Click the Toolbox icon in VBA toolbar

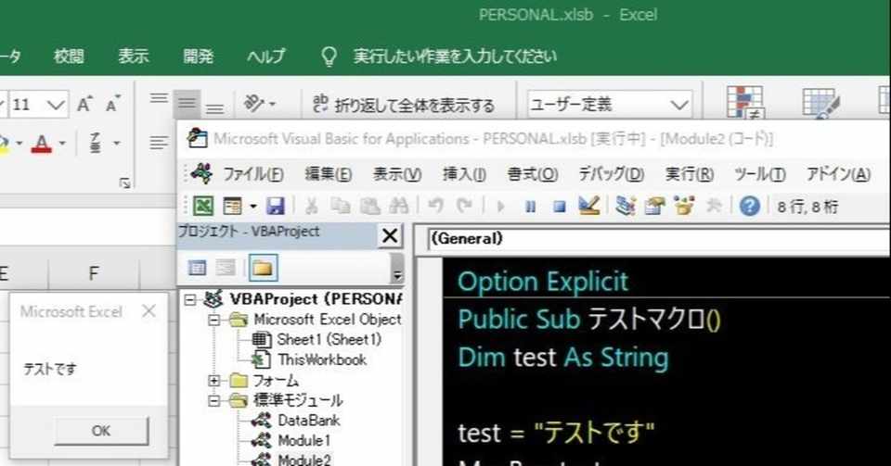714,206
